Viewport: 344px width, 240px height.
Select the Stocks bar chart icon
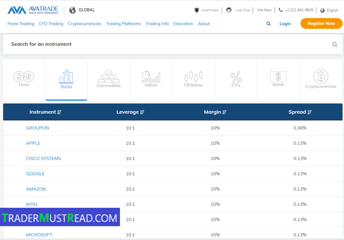point(66,77)
